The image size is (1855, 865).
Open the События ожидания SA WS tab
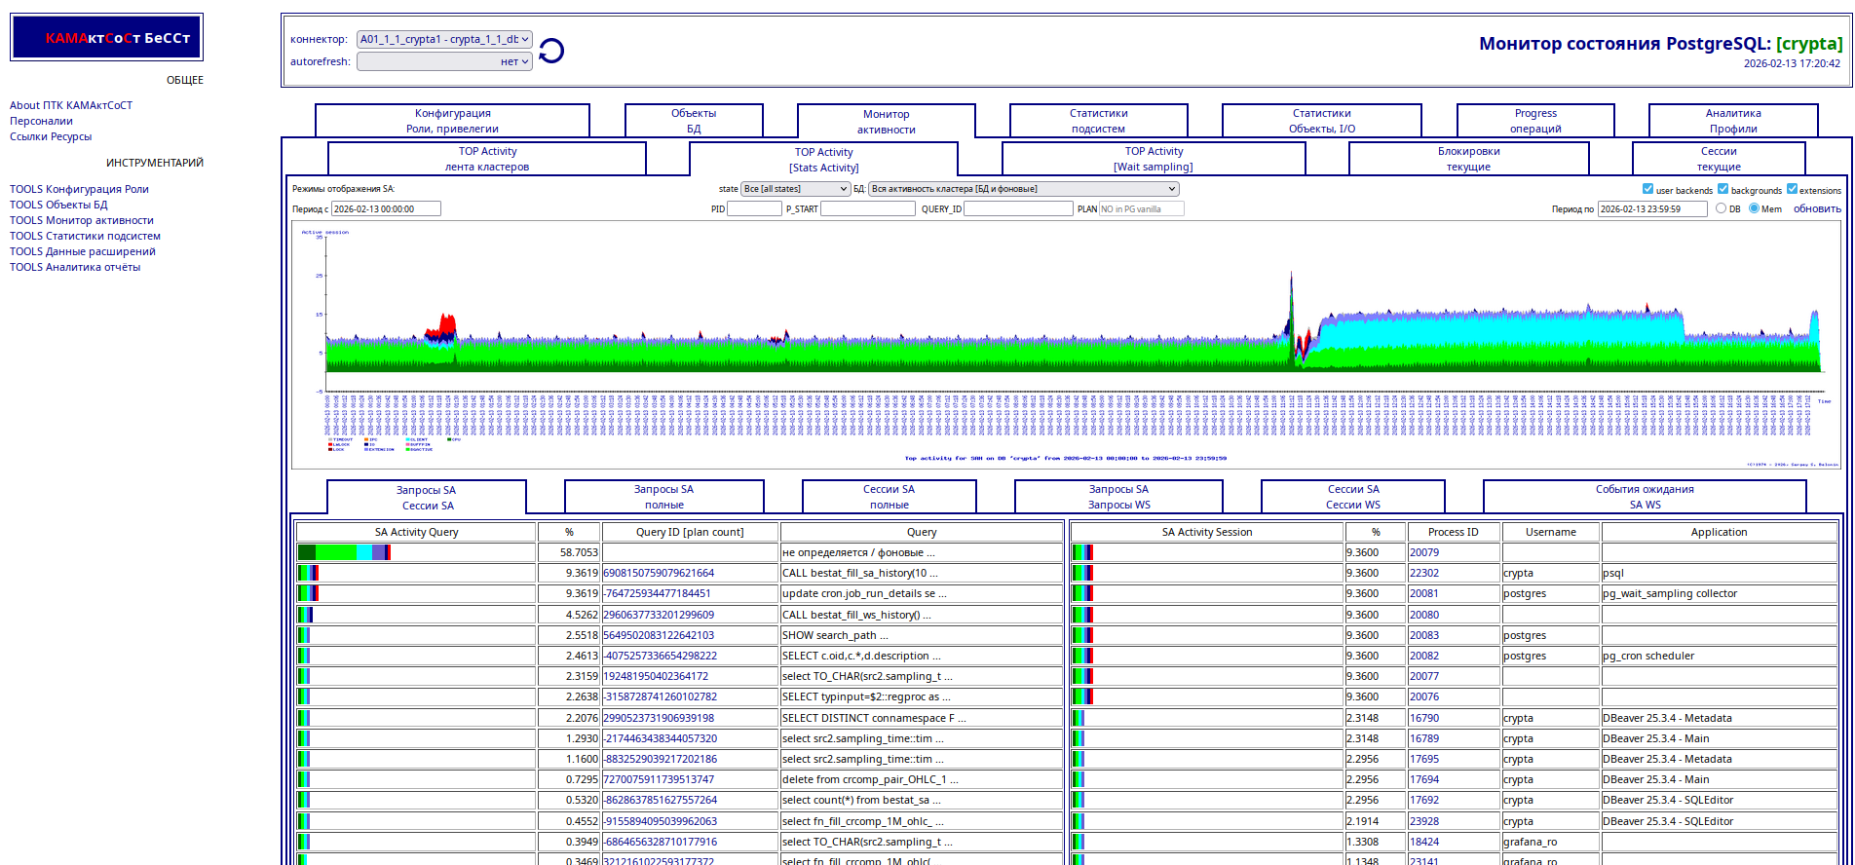[x=1644, y=497]
